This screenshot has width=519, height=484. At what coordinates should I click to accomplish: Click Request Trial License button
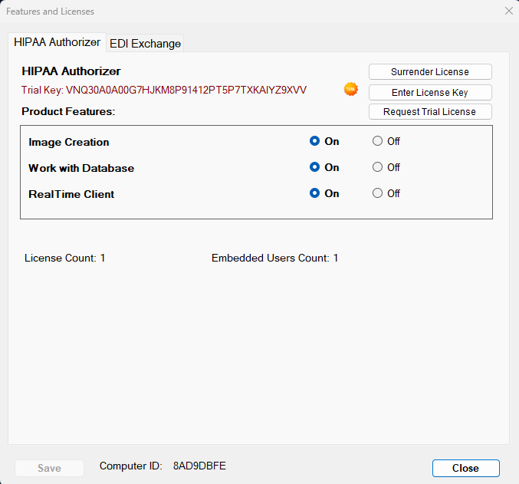430,112
